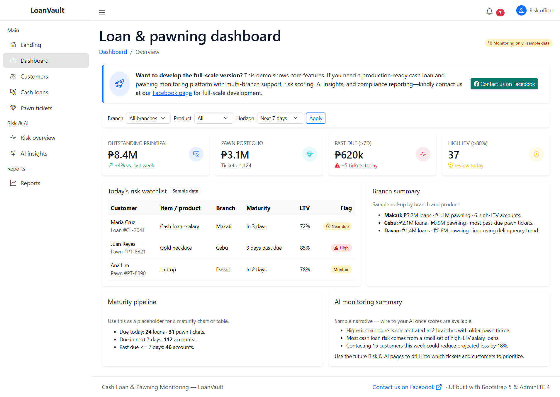Screen dimensions: 560x397
Task: Click the diamond icon on Pawn portfolio card
Action: 310,154
